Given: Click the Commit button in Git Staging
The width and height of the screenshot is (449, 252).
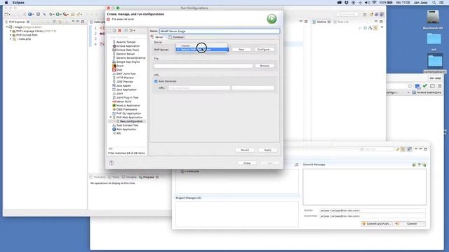Looking at the screenshot, I should (x=410, y=224).
